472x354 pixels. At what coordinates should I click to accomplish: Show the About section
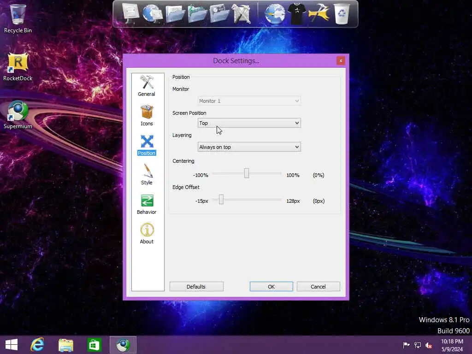click(x=147, y=234)
